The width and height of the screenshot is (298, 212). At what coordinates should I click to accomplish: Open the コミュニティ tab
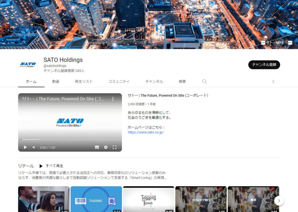click(119, 82)
